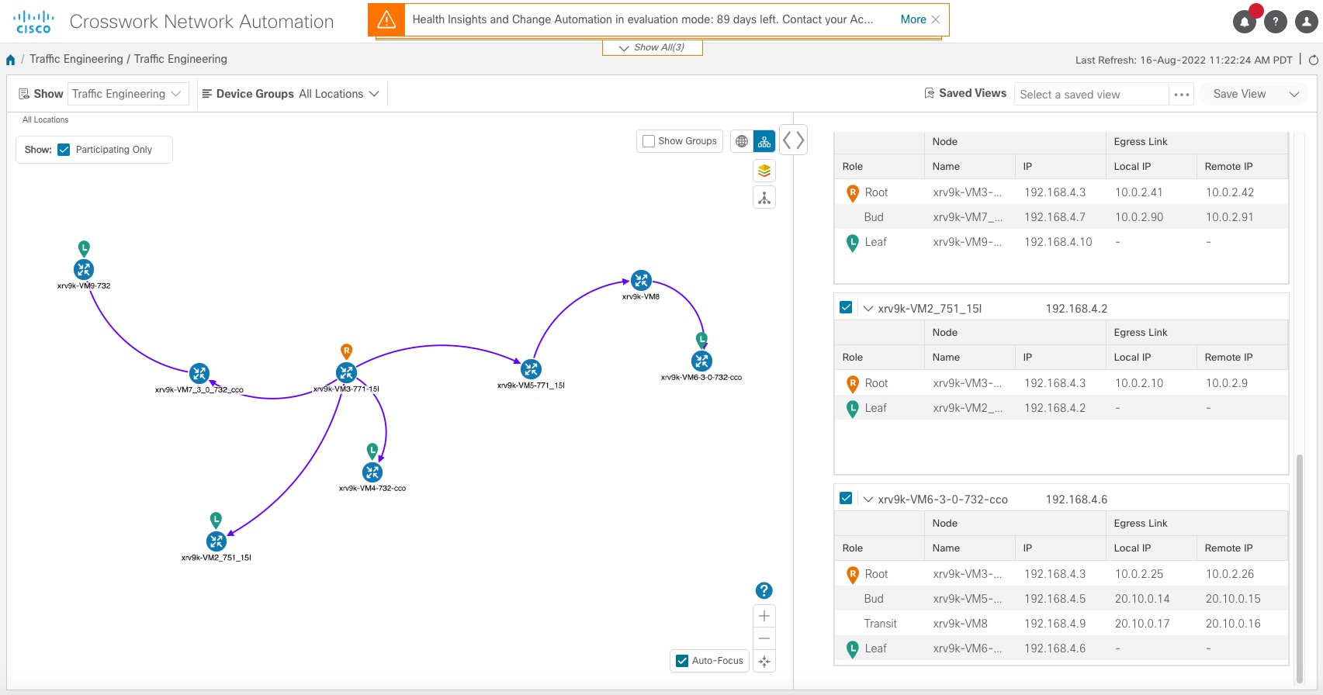Screen dimensions: 1323x695
Task: Click the home icon in breadcrumb
Action: [x=10, y=60]
